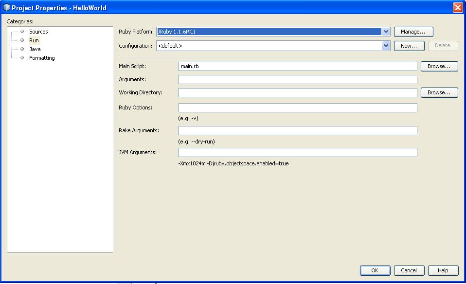Focus the Ruby Options input field

[x=298, y=107]
